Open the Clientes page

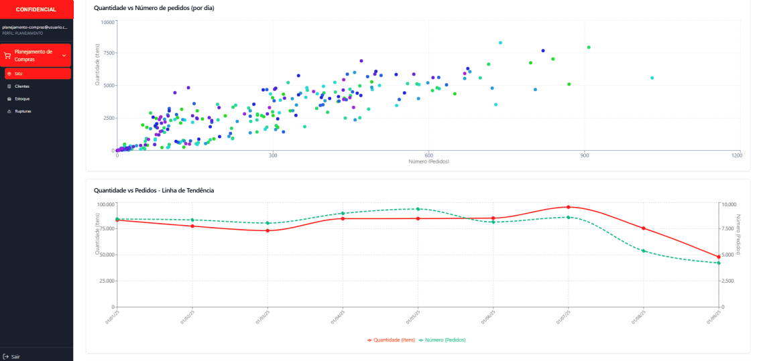tap(21, 86)
